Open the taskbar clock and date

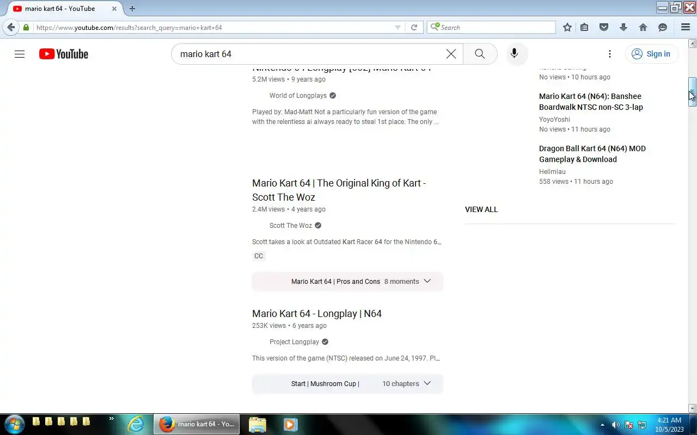point(669,425)
